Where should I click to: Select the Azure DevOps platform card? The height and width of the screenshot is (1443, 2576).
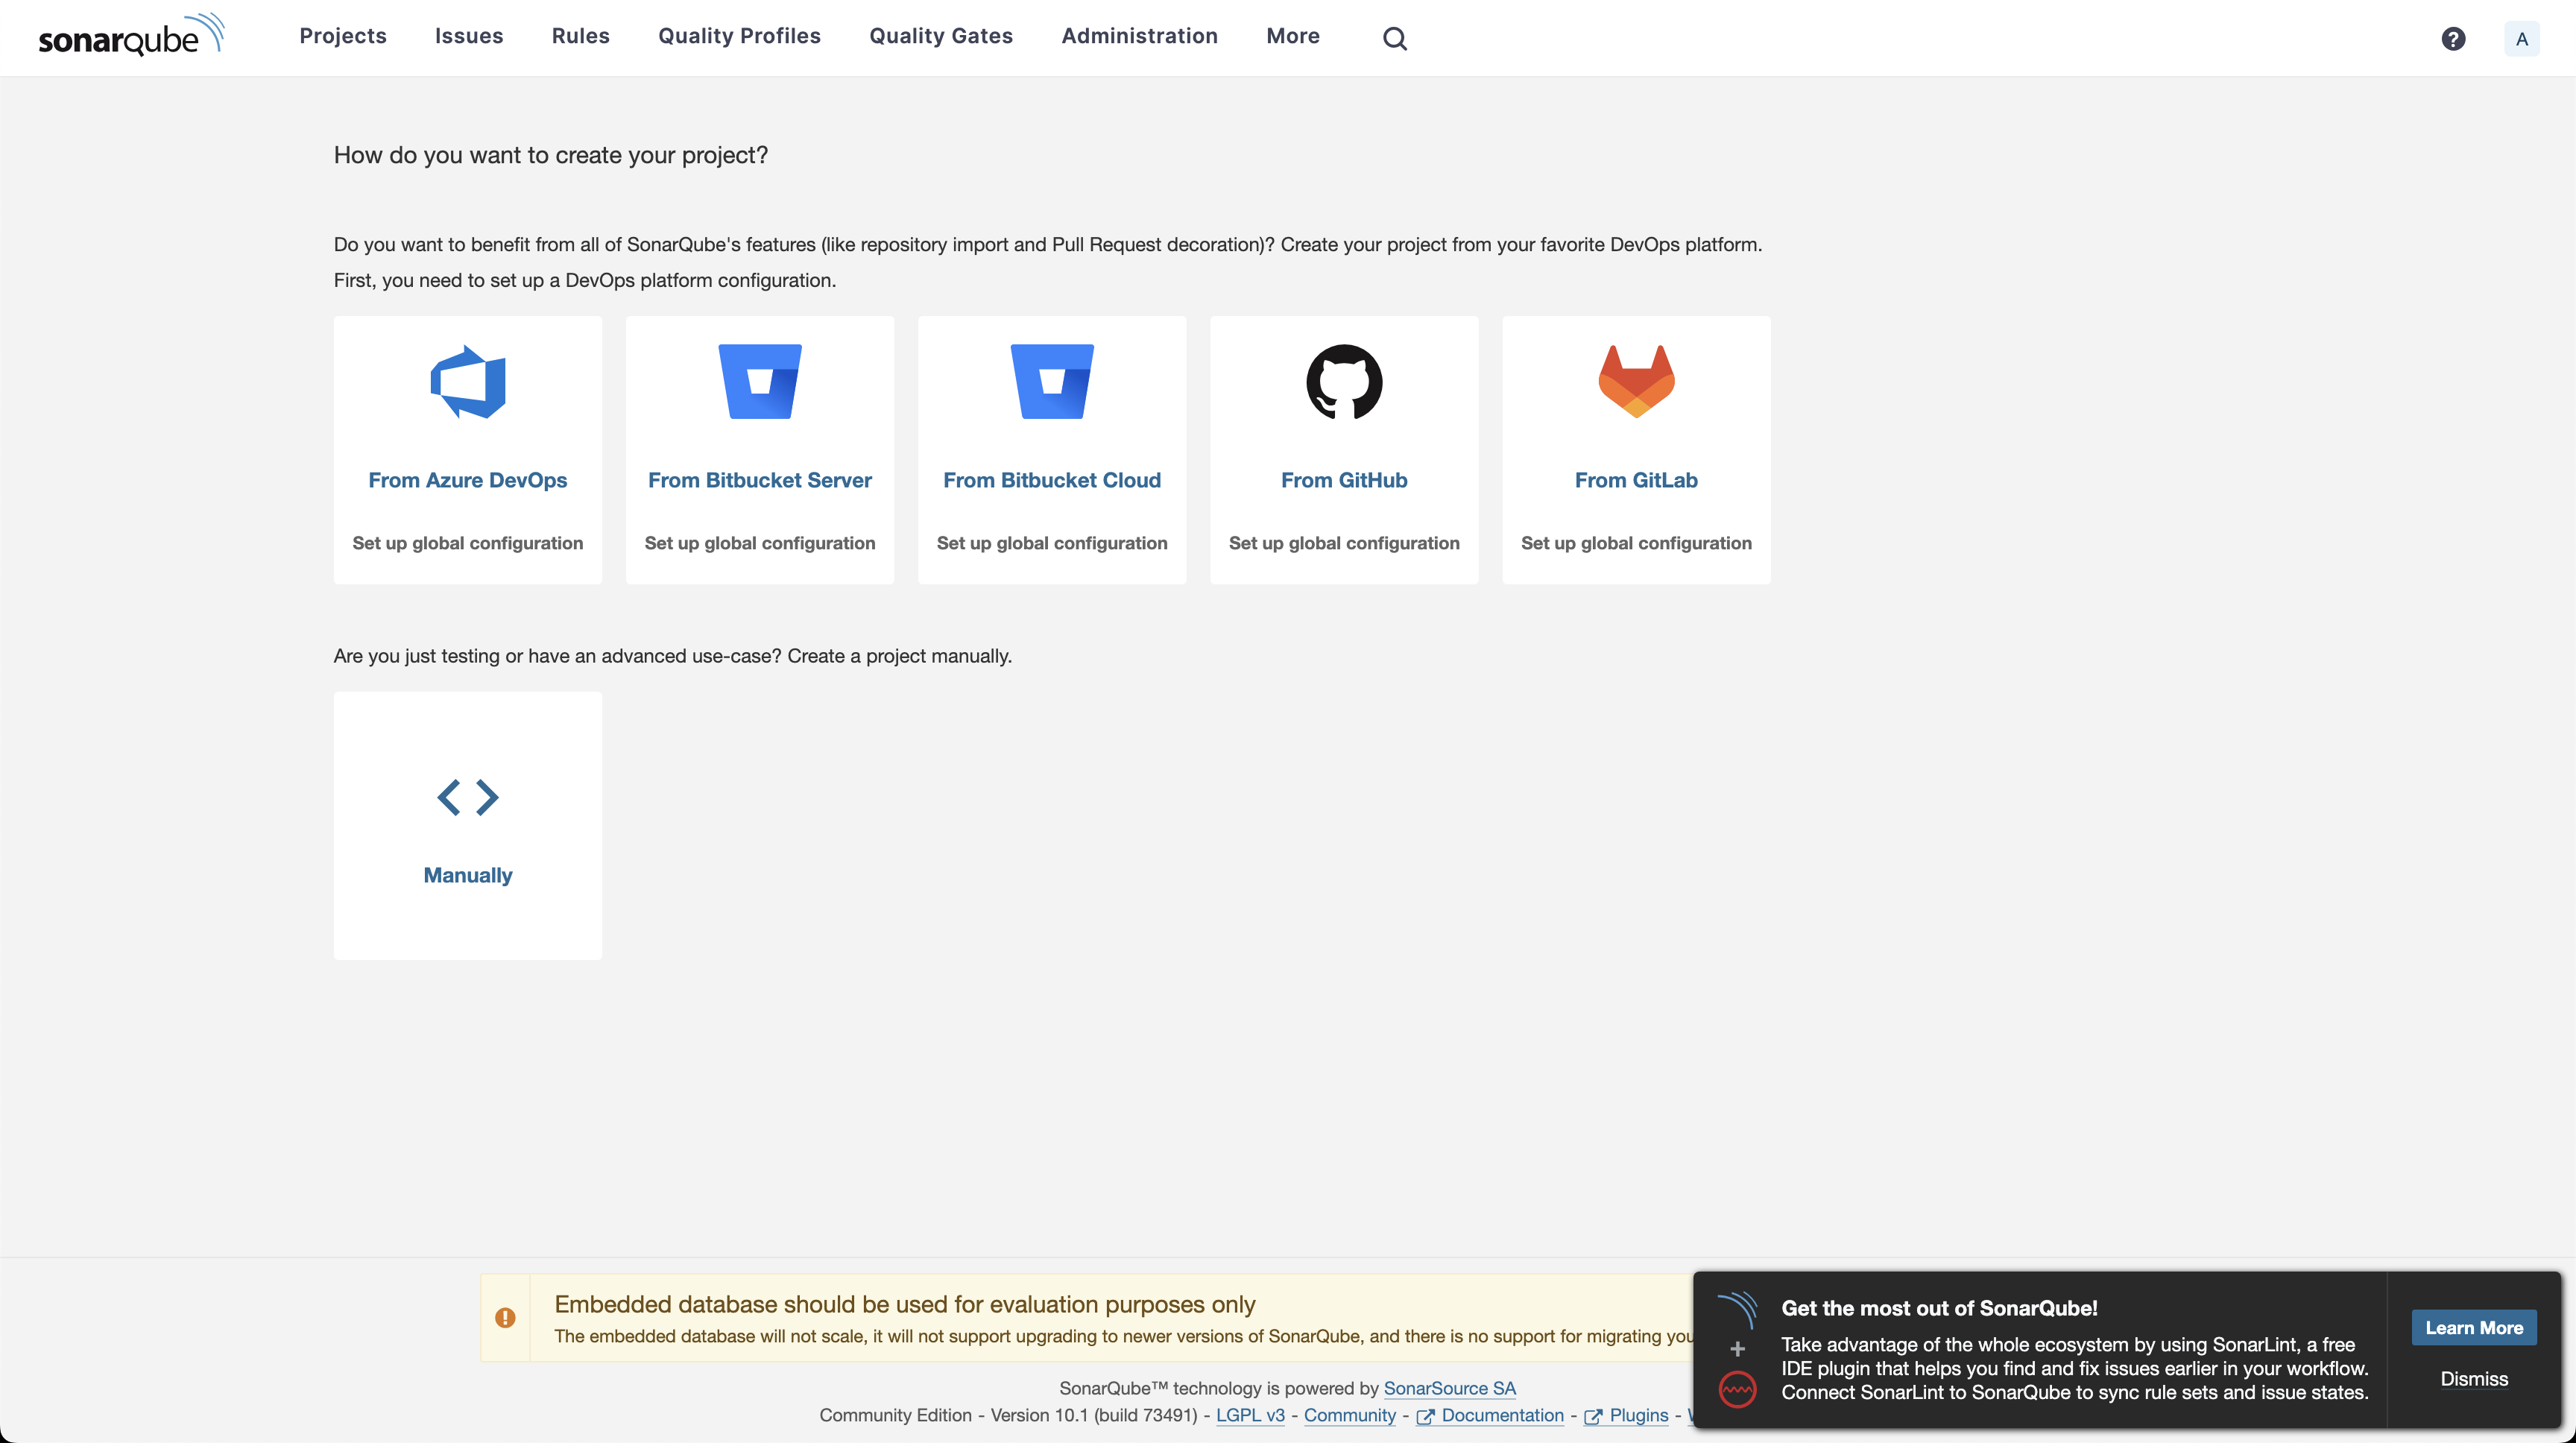coord(467,450)
